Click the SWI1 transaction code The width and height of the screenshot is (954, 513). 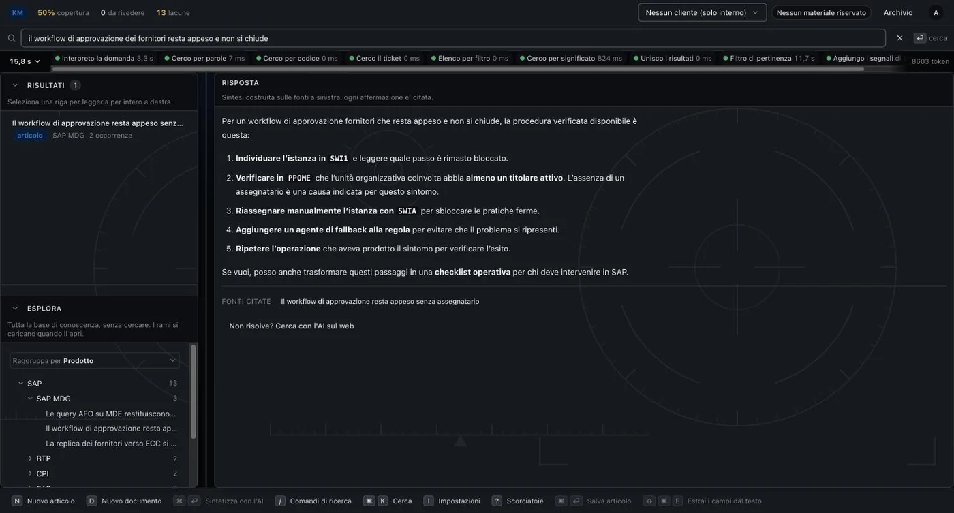(339, 158)
